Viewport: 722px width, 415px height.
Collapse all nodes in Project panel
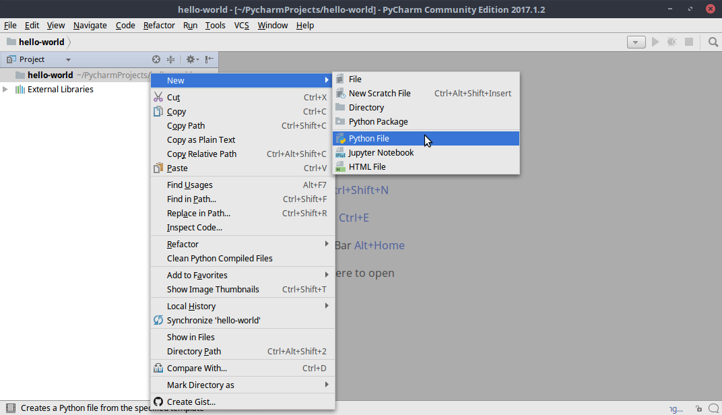point(171,59)
